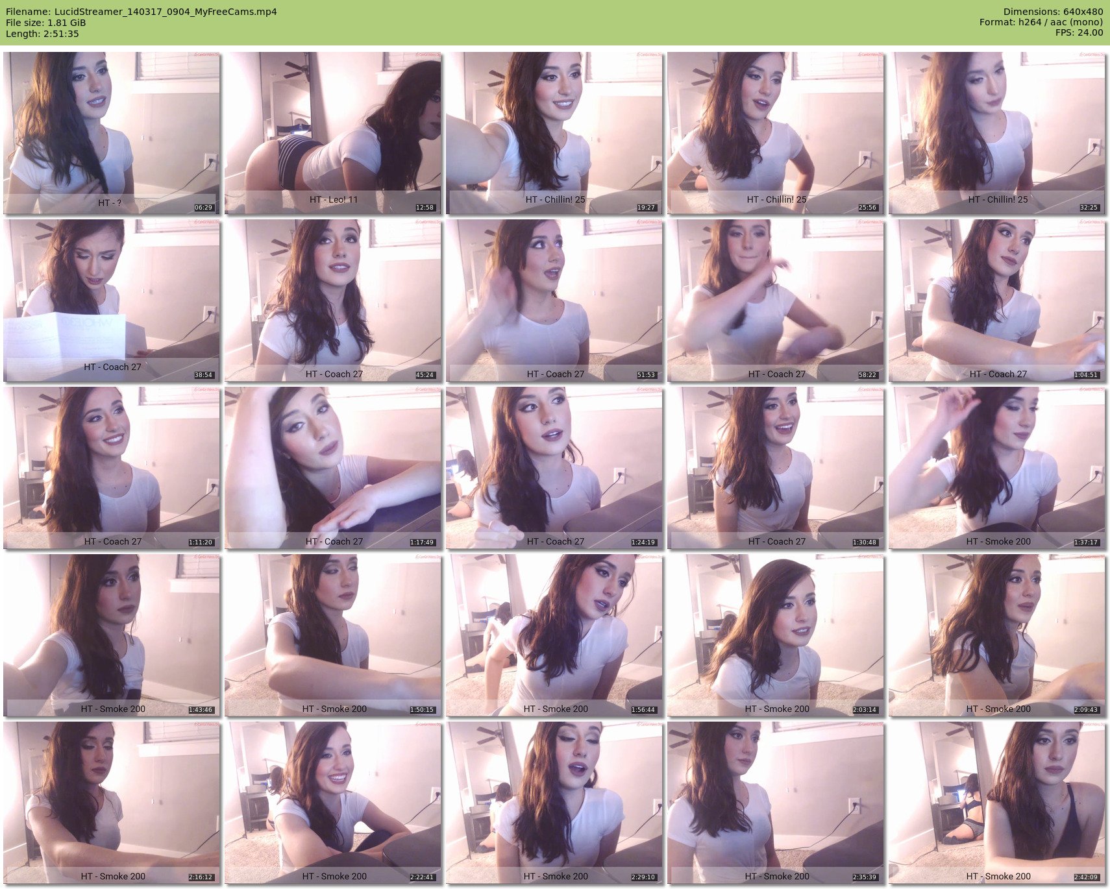This screenshot has height=889, width=1110.
Task: Open the thumbnail timestamped 2:22:41
Action: pyautogui.click(x=332, y=802)
